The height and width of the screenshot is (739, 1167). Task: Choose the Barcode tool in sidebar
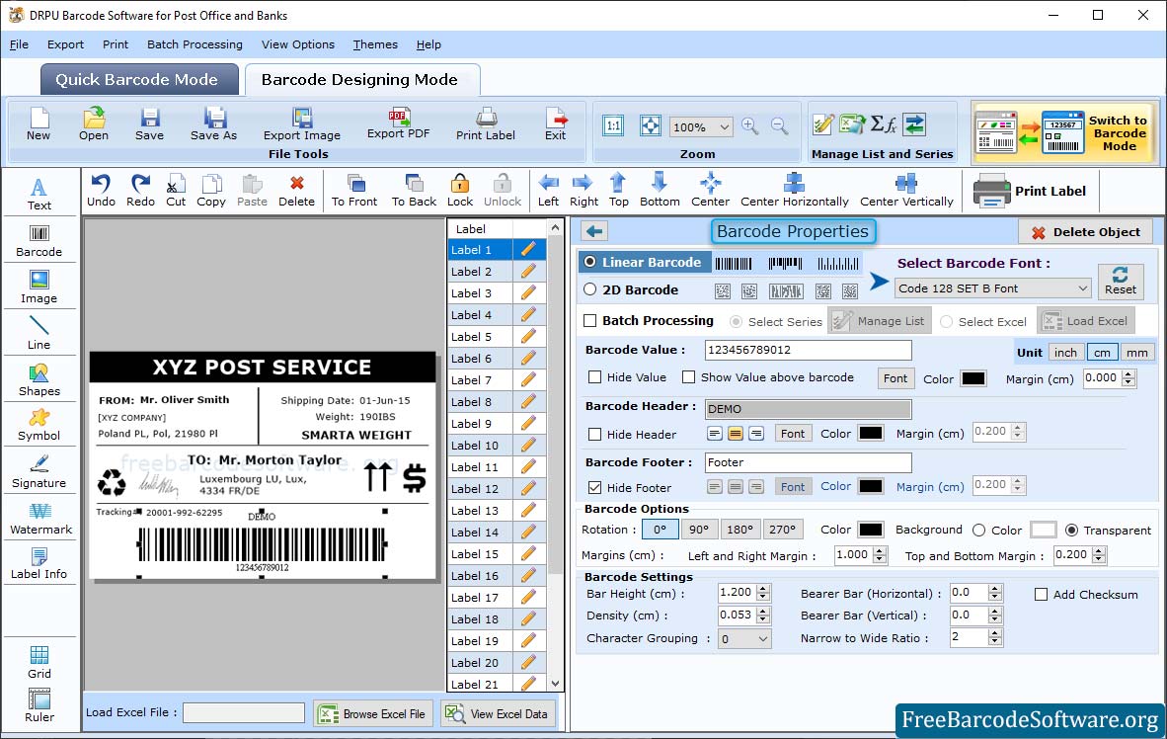pyautogui.click(x=39, y=241)
